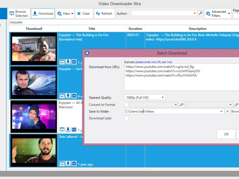Image resolution: width=239 pixels, height=179 pixels.
Task: Sort by the Duration column header
Action: point(135,29)
